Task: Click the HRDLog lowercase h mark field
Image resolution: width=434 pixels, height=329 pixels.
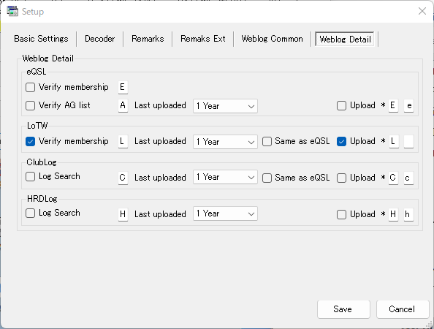Action: click(408, 214)
